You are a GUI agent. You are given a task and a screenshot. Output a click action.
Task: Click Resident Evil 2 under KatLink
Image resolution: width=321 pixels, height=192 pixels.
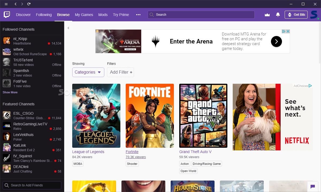pyautogui.click(x=24, y=150)
